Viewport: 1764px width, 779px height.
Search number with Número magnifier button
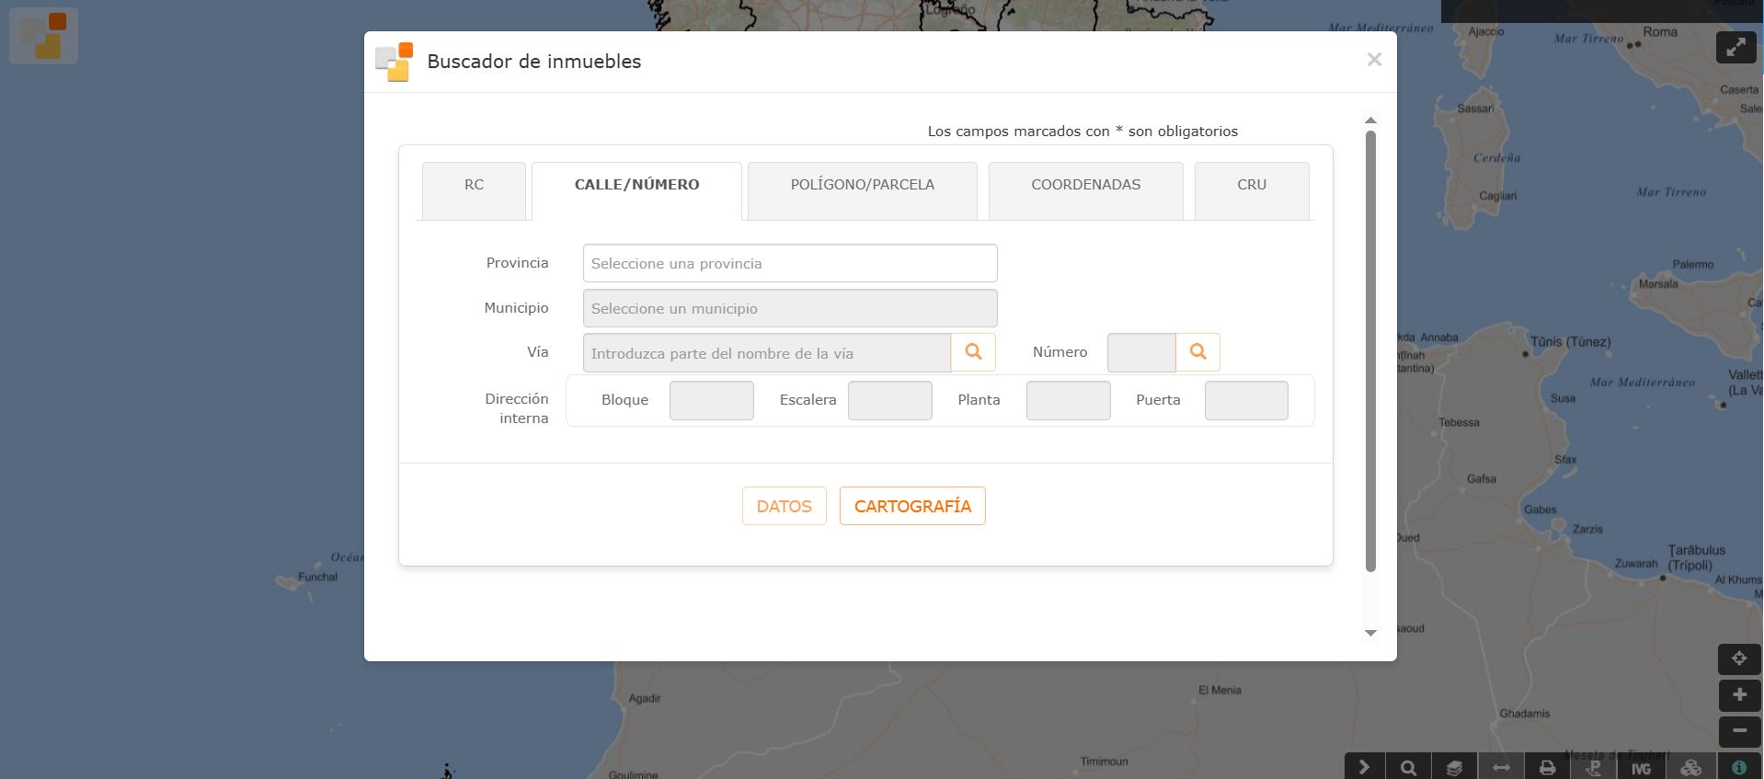(1197, 352)
